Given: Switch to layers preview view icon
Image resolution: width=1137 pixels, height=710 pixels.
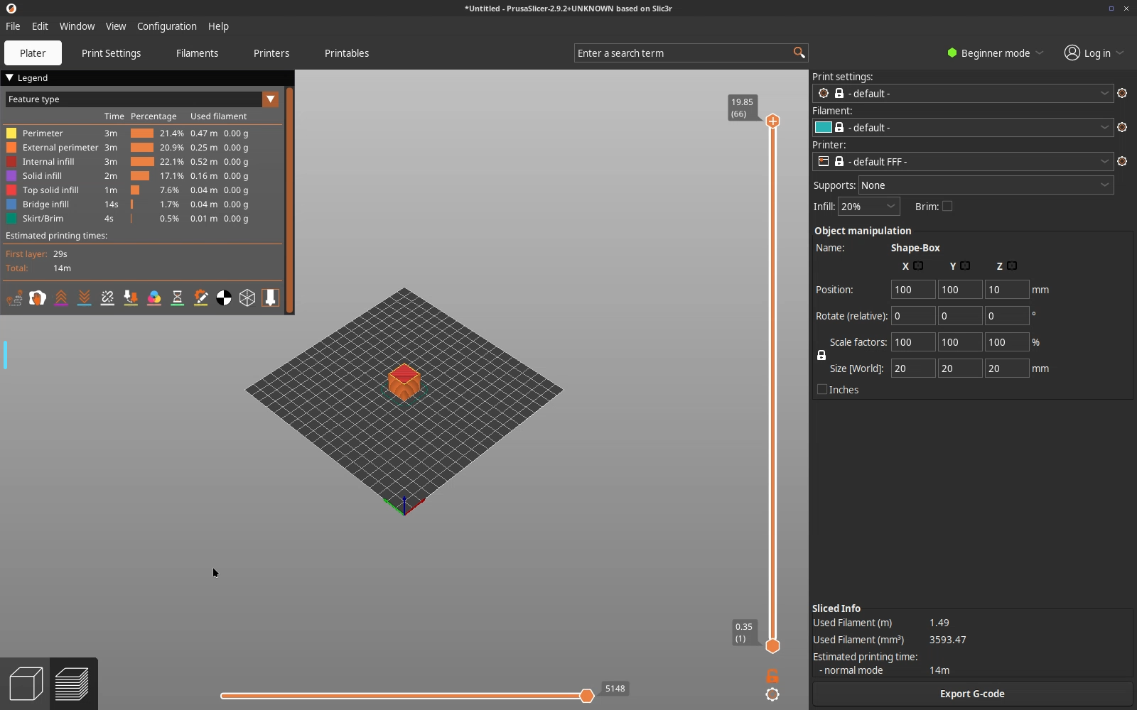Looking at the screenshot, I should pyautogui.click(x=72, y=684).
